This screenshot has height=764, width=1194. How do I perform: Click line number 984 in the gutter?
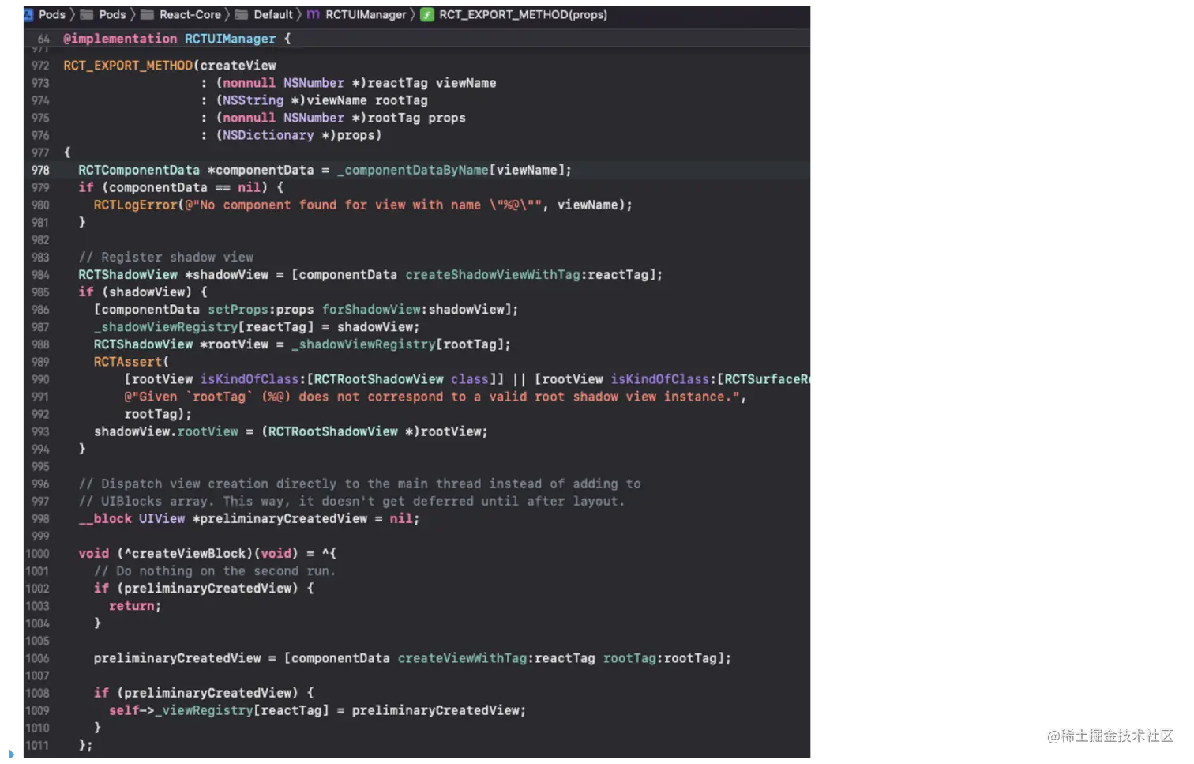40,275
